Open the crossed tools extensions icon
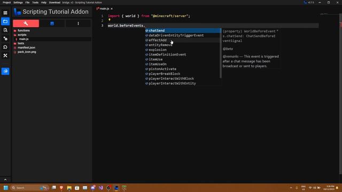The image size is (342, 192). pyautogui.click(x=5, y=55)
